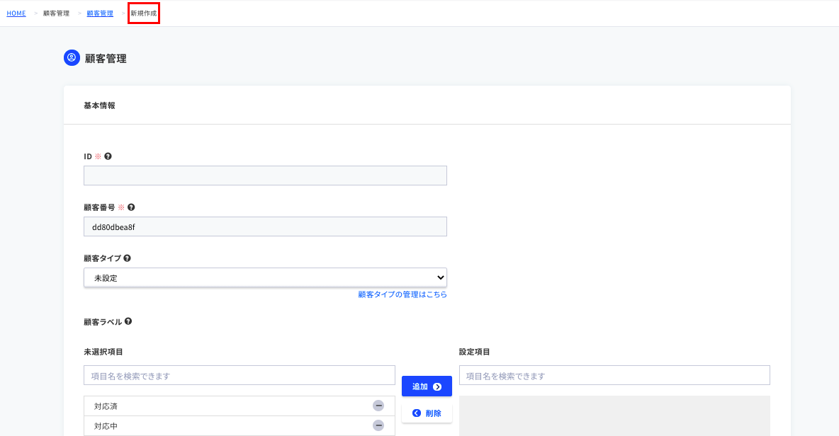This screenshot has height=436, width=839.
Task: Focus the ID input field
Action: click(x=266, y=176)
